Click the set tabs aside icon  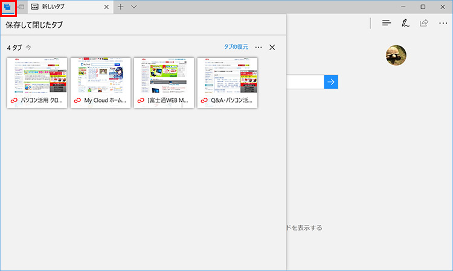21,7
